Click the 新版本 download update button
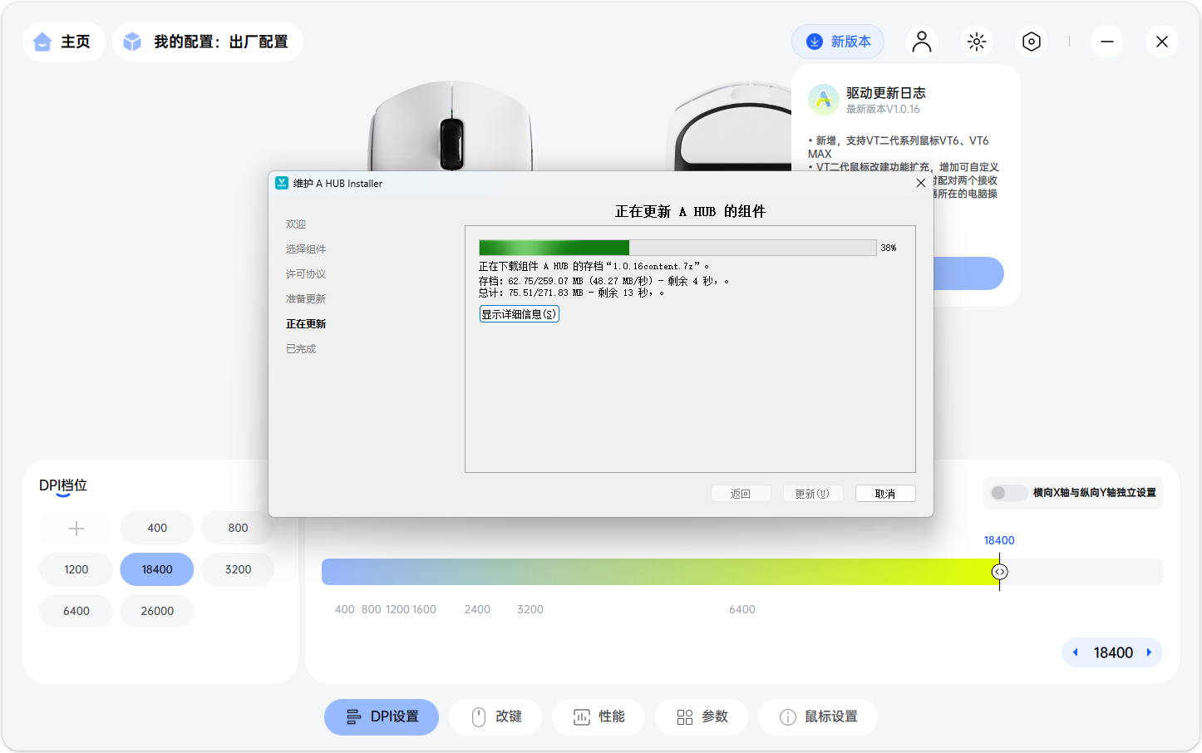This screenshot has height=753, width=1202. pyautogui.click(x=838, y=41)
